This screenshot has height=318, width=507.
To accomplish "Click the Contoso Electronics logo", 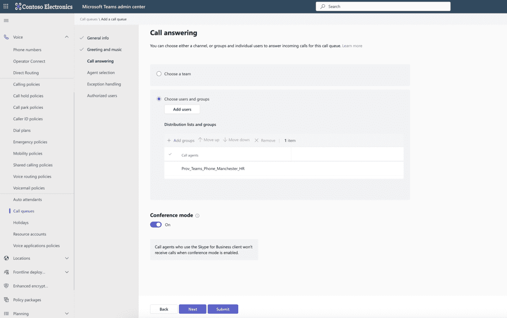I will tap(44, 7).
